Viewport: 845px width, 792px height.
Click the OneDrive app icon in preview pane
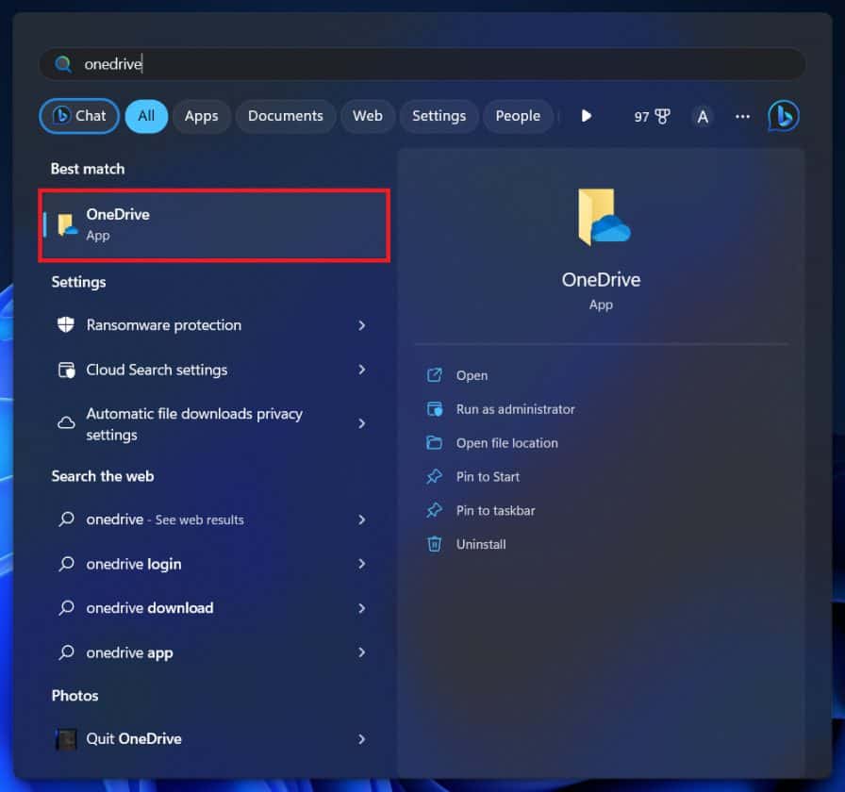pos(601,218)
